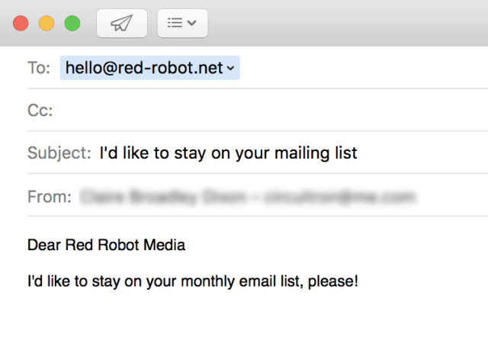Place cursor in the subject line text
The width and height of the screenshot is (488, 347).
[228, 153]
